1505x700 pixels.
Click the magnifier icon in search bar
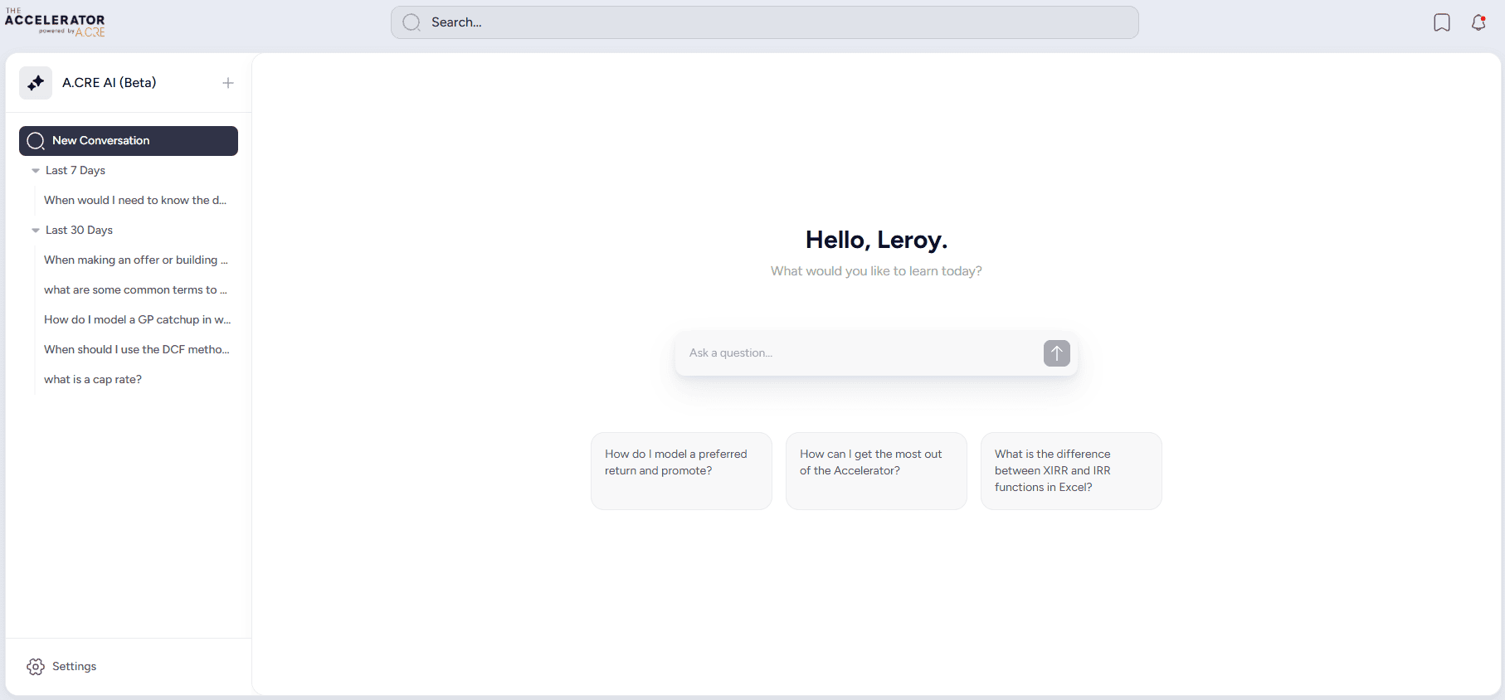coord(412,22)
